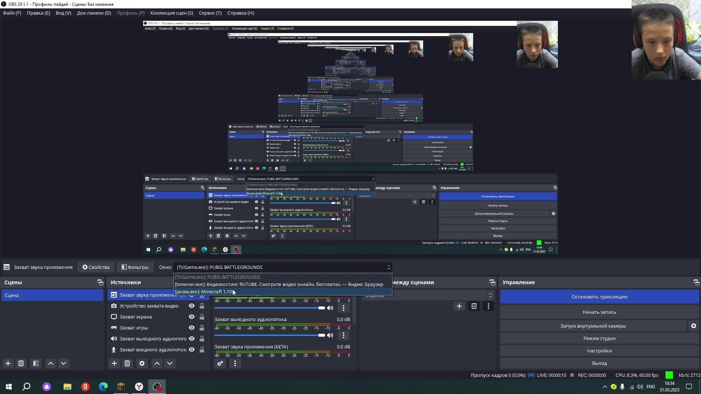Mute Захват выходного аудиопотока speaker icon
Viewport: 701px width, 394px height.
330,335
